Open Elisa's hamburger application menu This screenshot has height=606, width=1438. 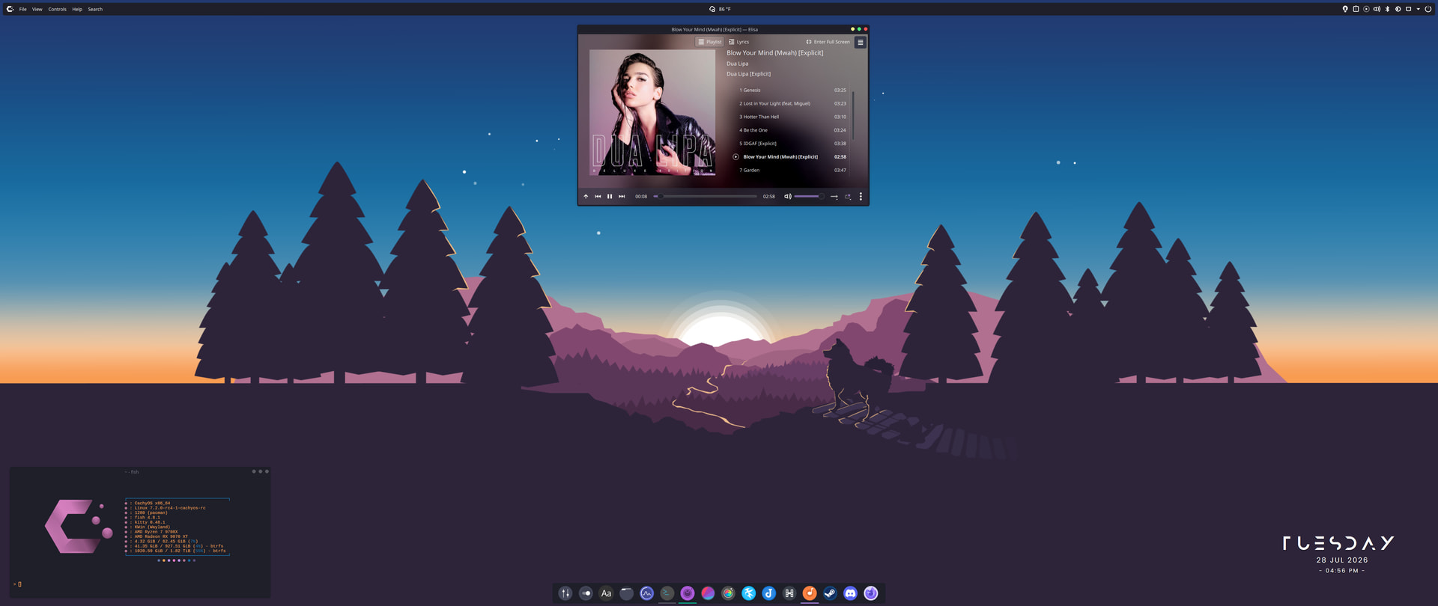[x=861, y=42]
